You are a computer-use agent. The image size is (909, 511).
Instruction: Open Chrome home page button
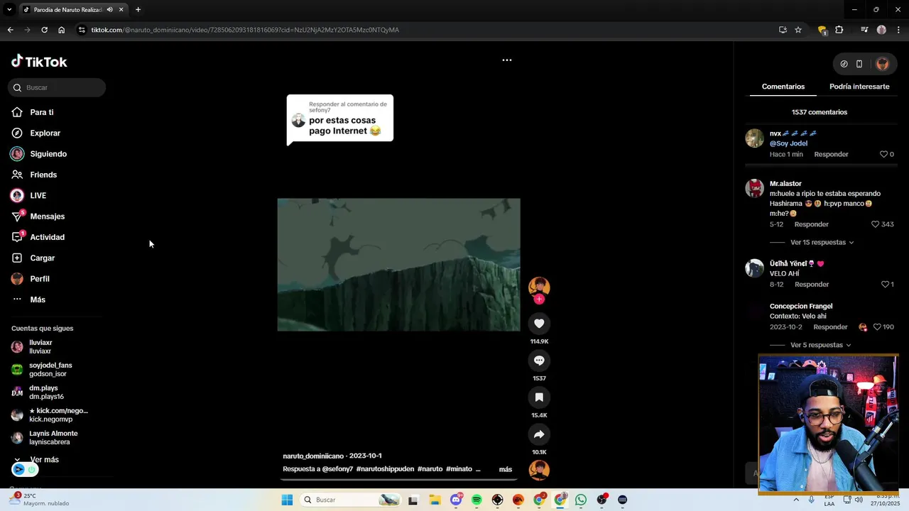tap(62, 30)
